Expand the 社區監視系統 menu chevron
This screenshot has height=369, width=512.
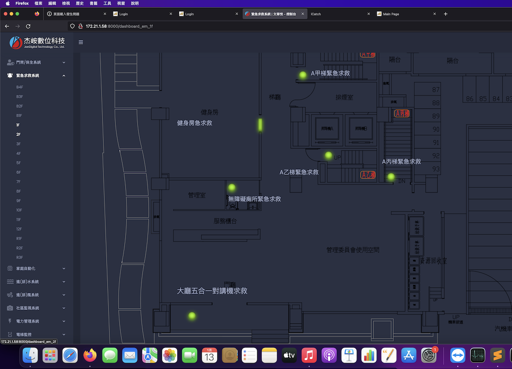click(x=64, y=308)
